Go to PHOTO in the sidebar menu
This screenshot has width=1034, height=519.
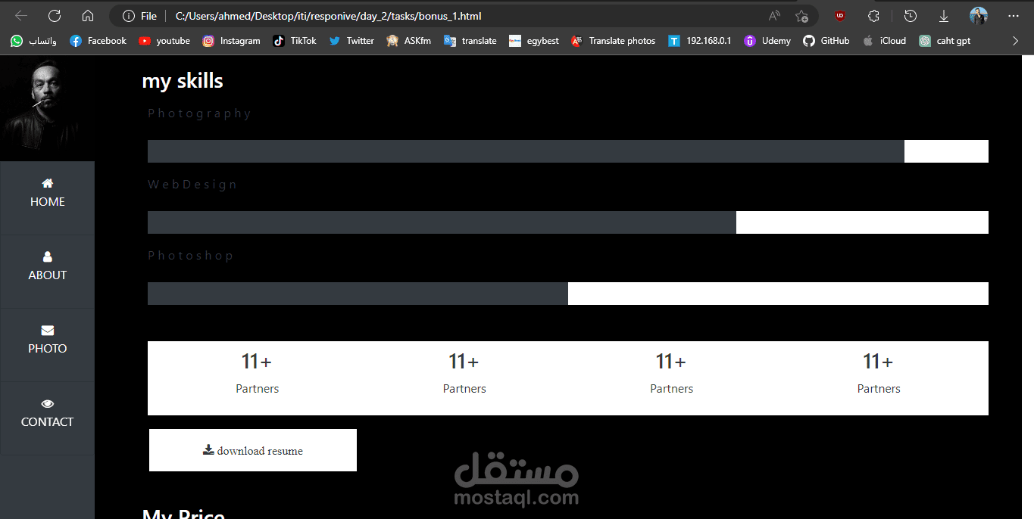pyautogui.click(x=47, y=348)
